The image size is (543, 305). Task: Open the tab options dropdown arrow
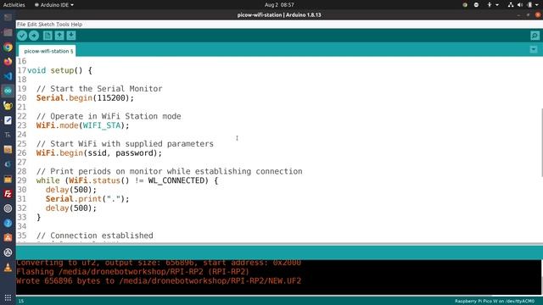534,49
